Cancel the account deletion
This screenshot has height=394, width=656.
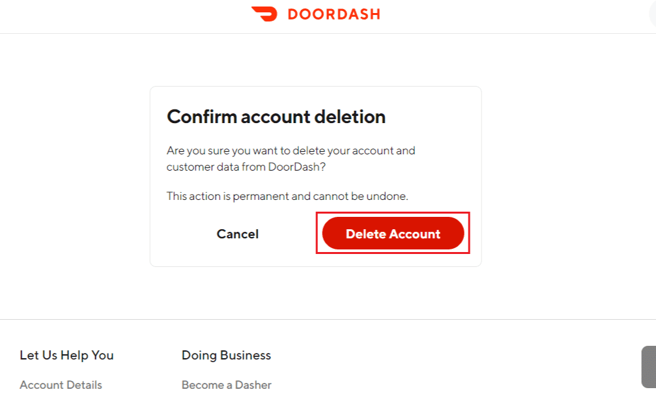(238, 234)
